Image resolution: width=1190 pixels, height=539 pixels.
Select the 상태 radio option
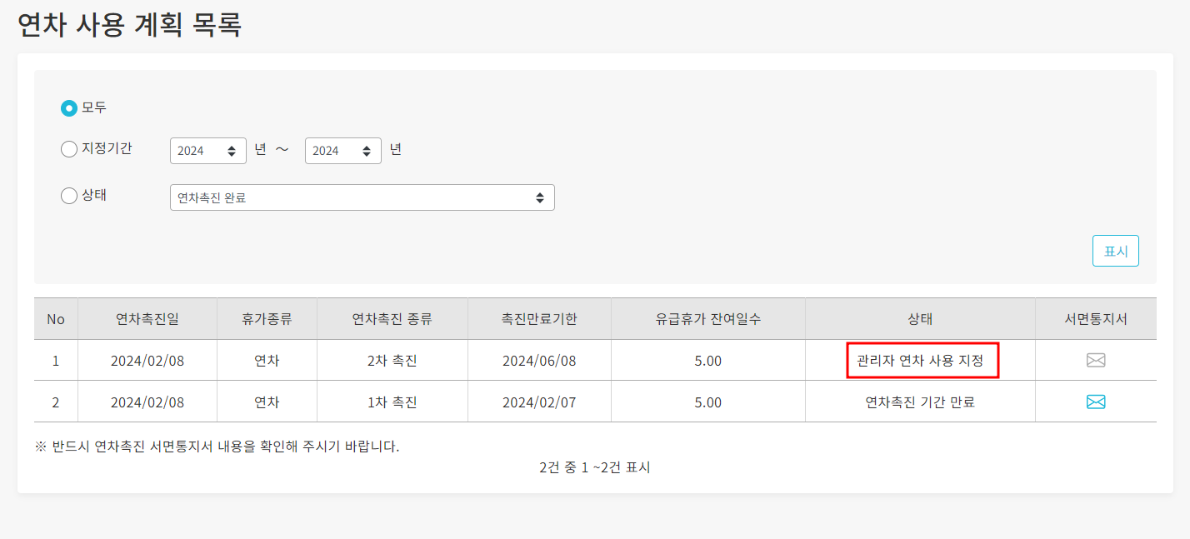69,197
